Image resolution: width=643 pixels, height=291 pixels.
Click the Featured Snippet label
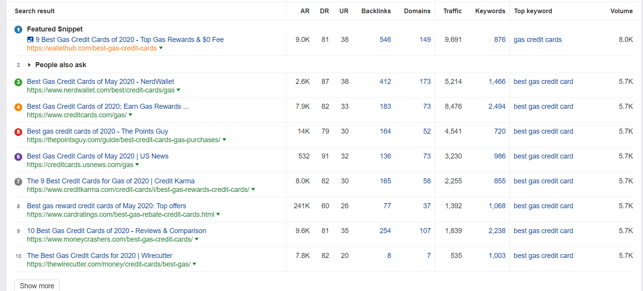click(x=55, y=29)
